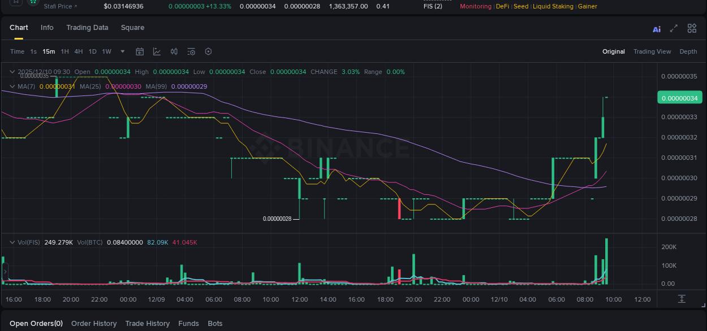This screenshot has width=707, height=331.
Task: Enter fullscreen chart mode via diagonal arrows icon
Action: click(x=674, y=28)
